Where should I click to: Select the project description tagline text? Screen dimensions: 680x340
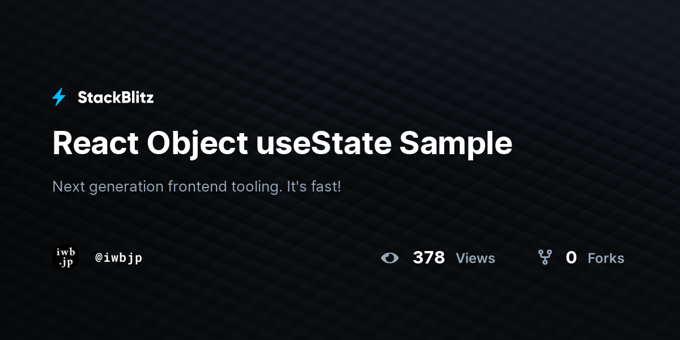coord(197,186)
